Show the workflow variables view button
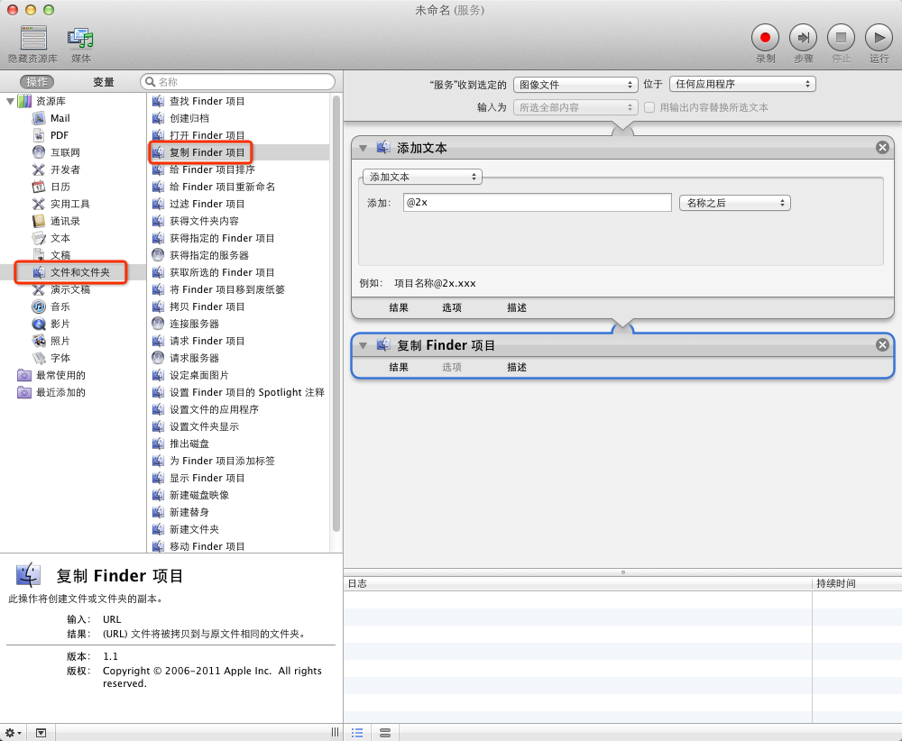 tap(385, 733)
